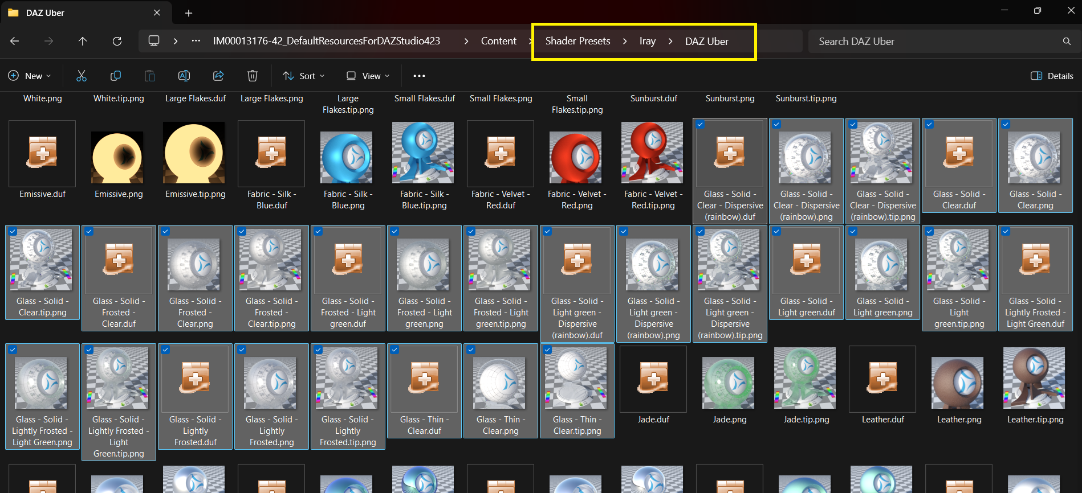
Task: Open the New item dropdown
Action: [29, 76]
